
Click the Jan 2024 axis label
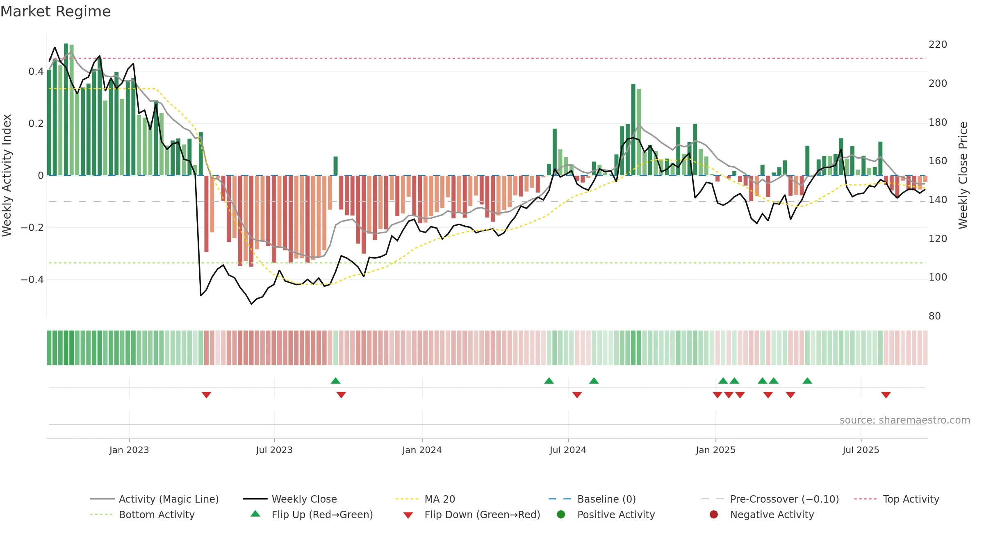coord(422,450)
